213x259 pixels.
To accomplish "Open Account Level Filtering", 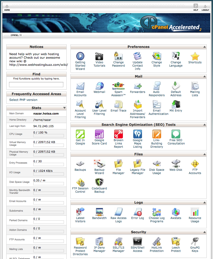I will click(x=80, y=104).
